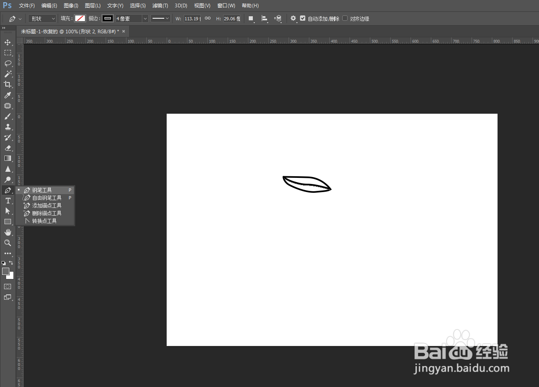The width and height of the screenshot is (539, 387).
Task: Select the Clone Stamp tool
Action: coord(8,127)
